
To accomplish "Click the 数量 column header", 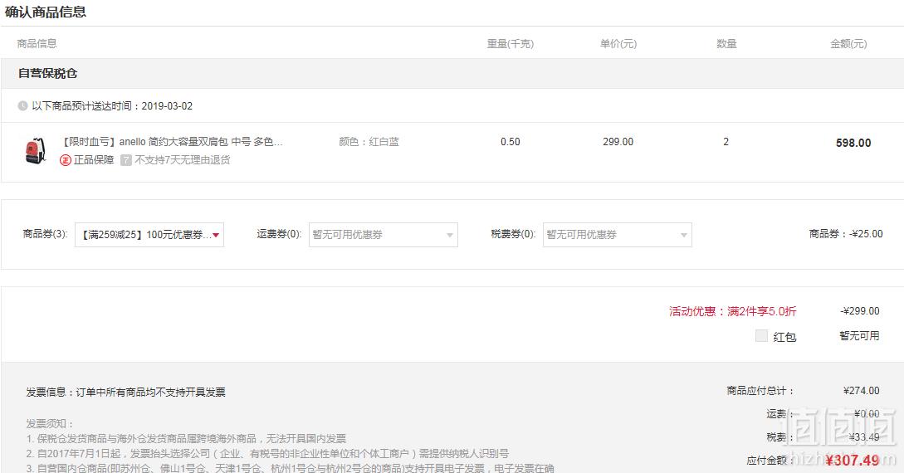I will click(x=726, y=44).
